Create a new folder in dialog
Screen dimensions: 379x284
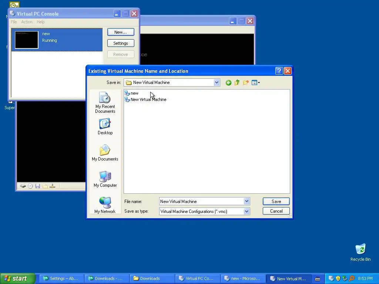click(246, 82)
